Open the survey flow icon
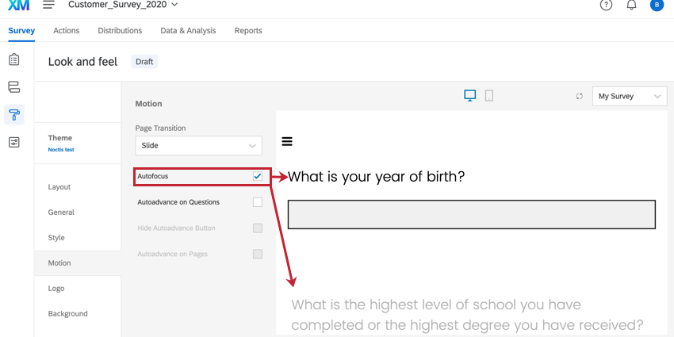Image resolution: width=674 pixels, height=337 pixels. [x=14, y=86]
